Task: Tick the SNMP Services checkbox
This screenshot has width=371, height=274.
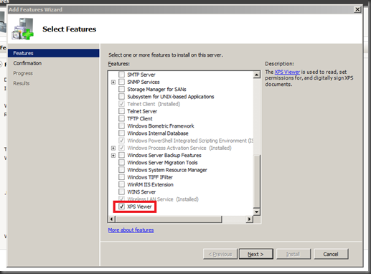Action: point(121,82)
